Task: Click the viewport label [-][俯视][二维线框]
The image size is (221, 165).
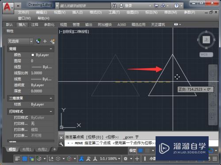Action: 74,31
